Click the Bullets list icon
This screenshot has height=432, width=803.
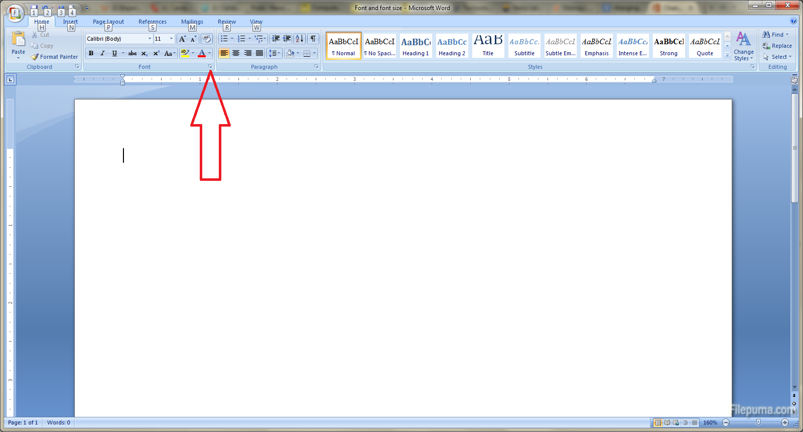(x=224, y=39)
